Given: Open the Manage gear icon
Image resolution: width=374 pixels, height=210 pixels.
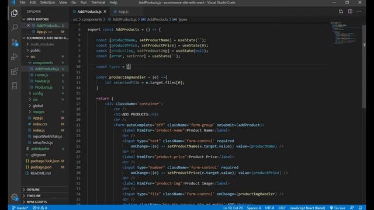Looking at the screenshot, I should [x=14, y=197].
